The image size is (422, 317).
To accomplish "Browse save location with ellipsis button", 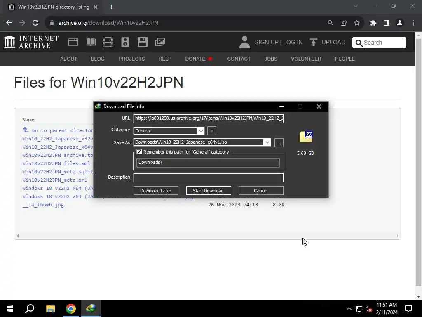I will [x=279, y=142].
